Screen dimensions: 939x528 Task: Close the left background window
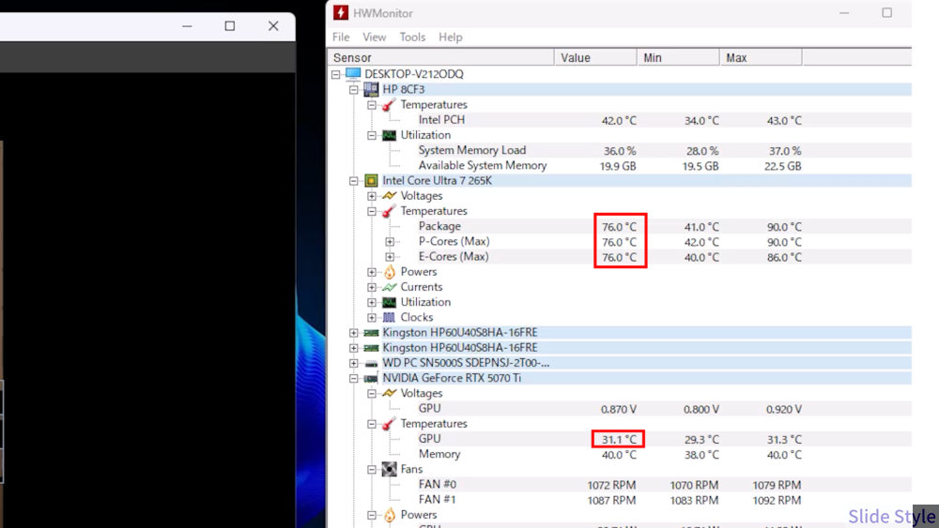click(x=273, y=25)
